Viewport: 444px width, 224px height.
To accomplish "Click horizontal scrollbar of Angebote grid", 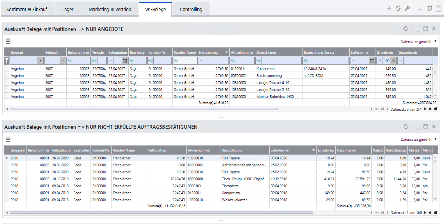I will pyautogui.click(x=143, y=109).
